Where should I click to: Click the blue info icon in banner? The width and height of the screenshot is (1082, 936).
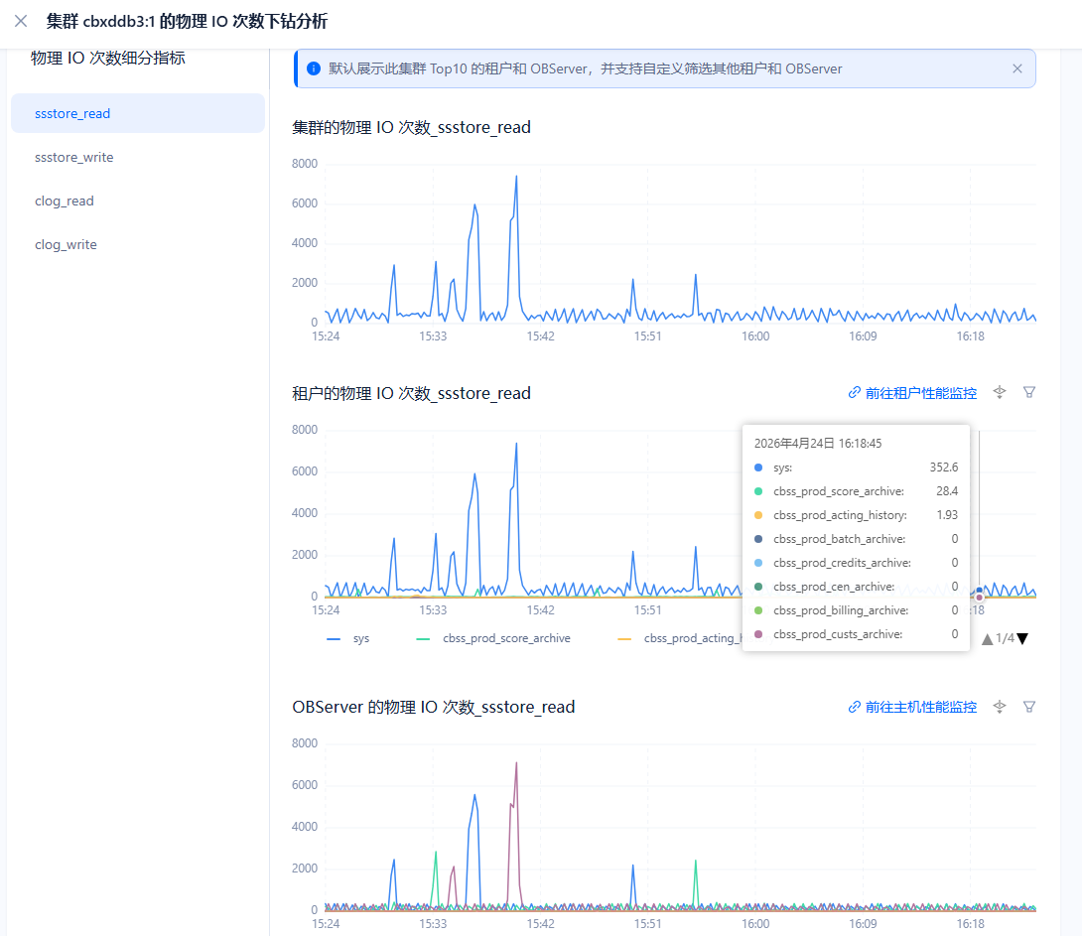[x=314, y=68]
